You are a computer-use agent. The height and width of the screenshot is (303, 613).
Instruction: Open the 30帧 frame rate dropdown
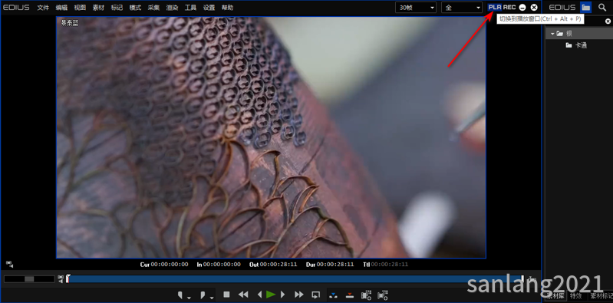pyautogui.click(x=416, y=7)
